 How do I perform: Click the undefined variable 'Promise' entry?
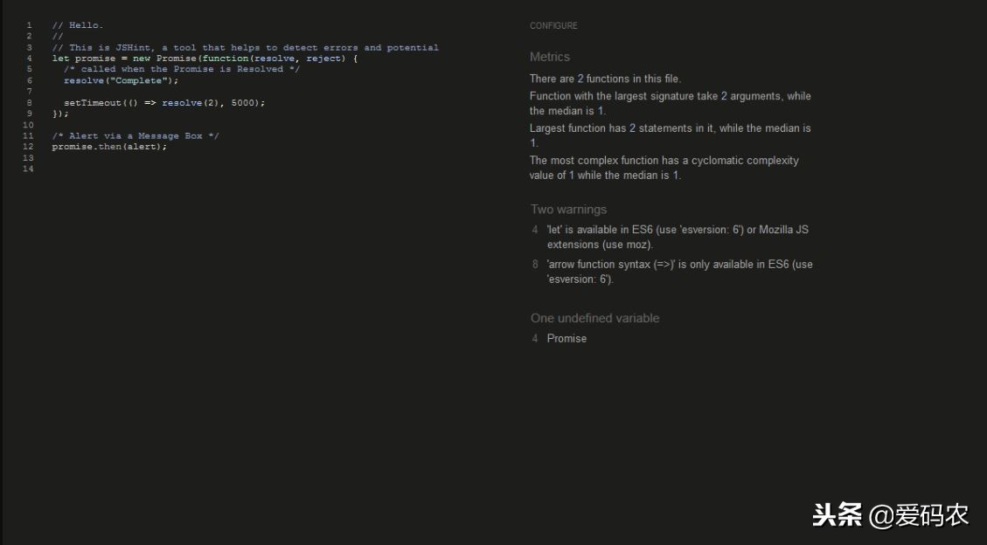click(x=566, y=338)
